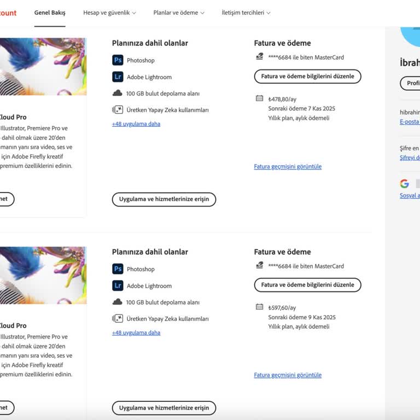Click calendar icon beside ₺478,80/ay

point(259,98)
